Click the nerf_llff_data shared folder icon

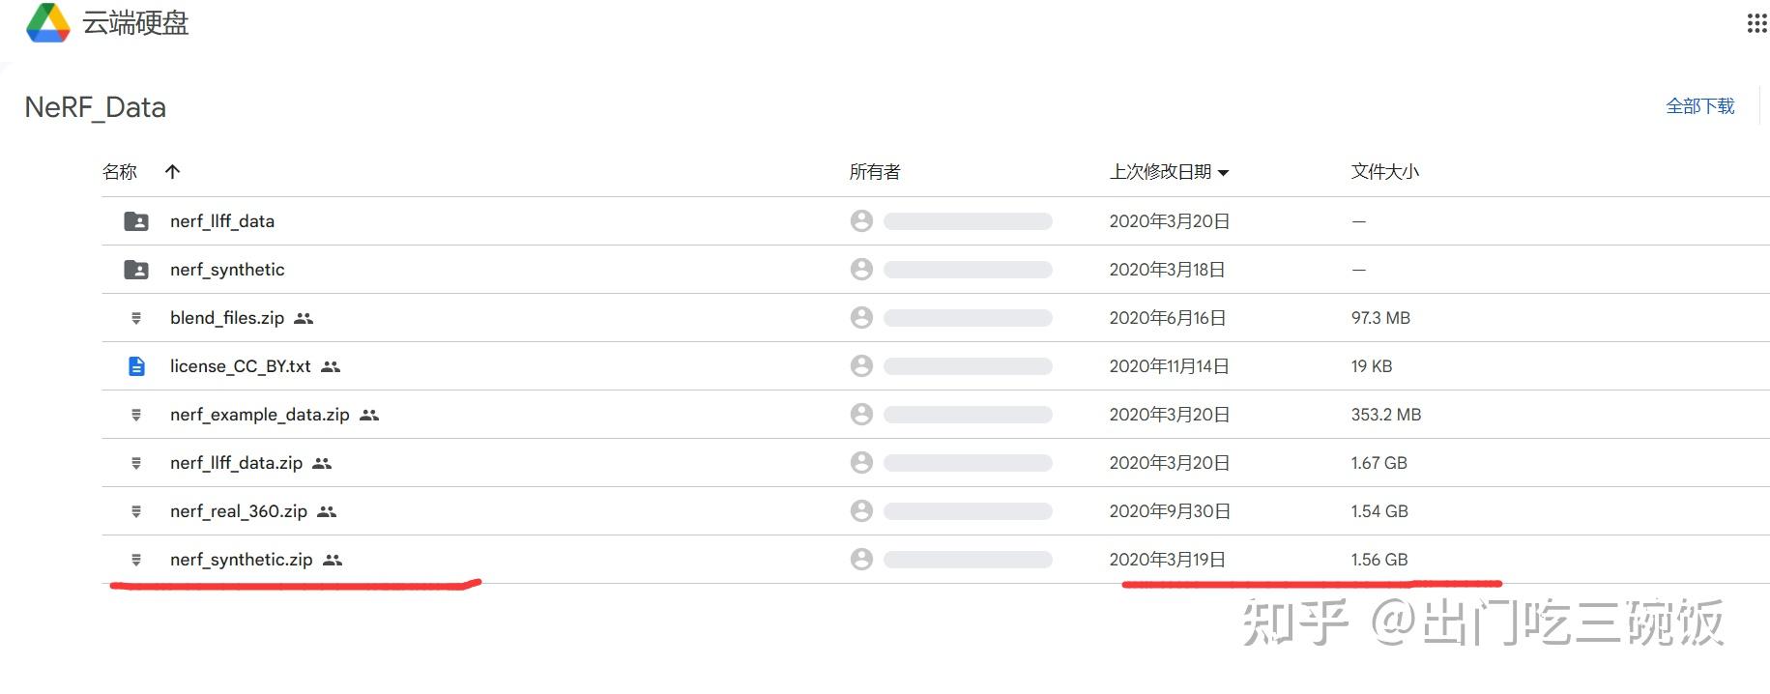pyautogui.click(x=136, y=221)
